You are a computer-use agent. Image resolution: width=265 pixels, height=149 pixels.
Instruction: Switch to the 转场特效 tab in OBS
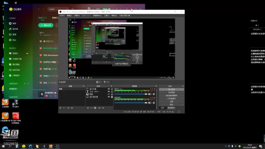[x=171, y=108]
